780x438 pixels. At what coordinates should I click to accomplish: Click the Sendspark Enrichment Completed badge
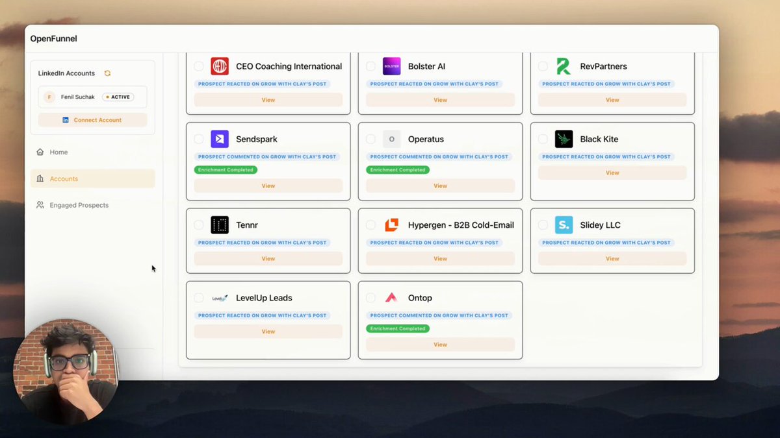pyautogui.click(x=226, y=170)
